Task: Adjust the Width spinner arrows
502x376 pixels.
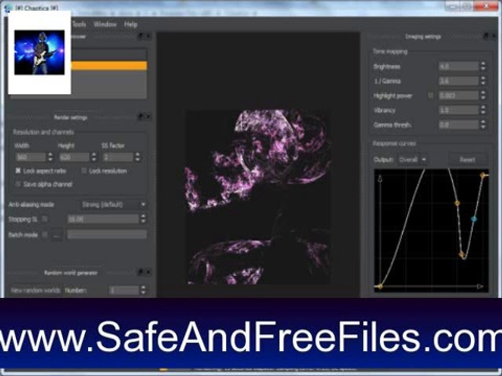Action: click(50, 157)
